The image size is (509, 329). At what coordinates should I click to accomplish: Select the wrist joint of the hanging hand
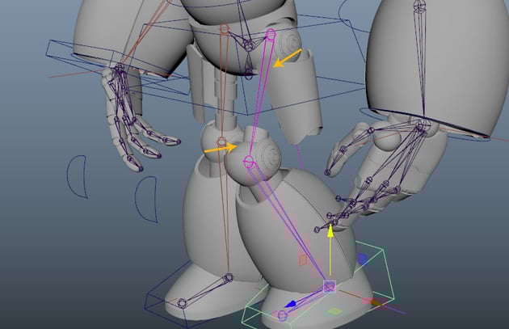(x=120, y=68)
